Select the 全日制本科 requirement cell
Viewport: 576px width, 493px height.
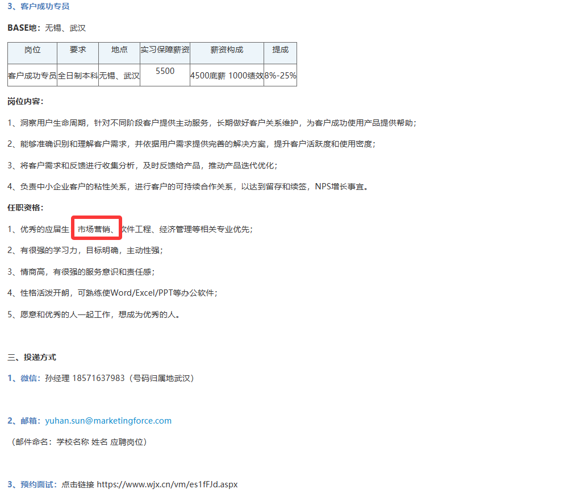[x=78, y=75]
